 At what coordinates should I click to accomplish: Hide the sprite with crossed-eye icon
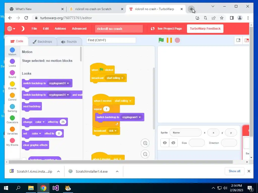[173, 143]
